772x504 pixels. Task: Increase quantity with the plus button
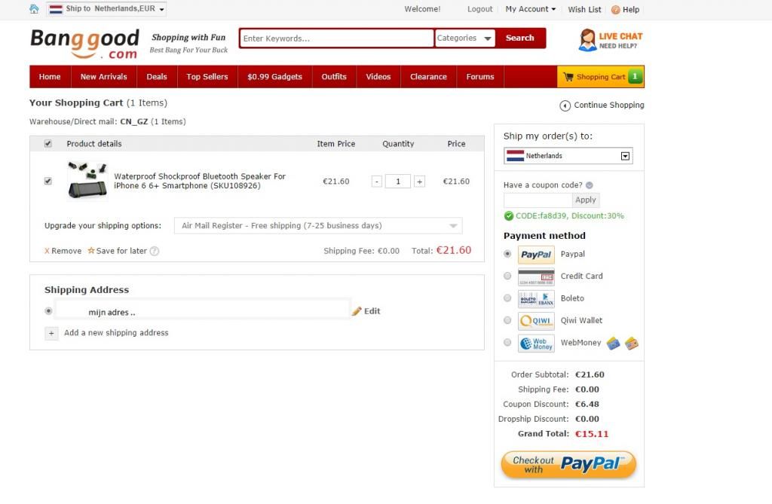(x=419, y=182)
